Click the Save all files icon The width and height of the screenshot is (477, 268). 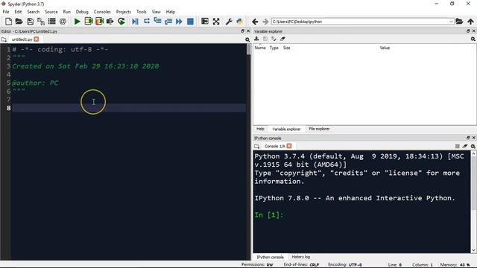point(41,22)
